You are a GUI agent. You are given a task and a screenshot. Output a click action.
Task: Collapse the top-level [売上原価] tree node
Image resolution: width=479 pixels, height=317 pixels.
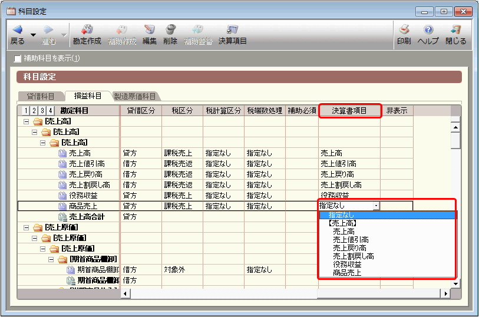(x=26, y=227)
